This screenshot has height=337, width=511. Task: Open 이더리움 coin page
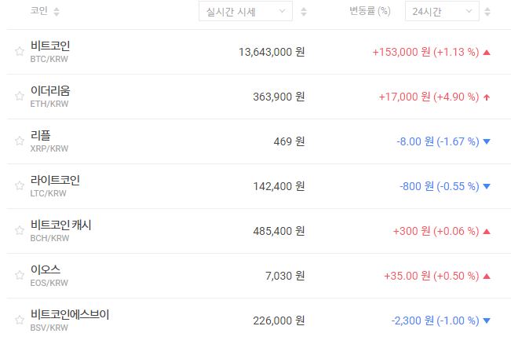coord(50,91)
